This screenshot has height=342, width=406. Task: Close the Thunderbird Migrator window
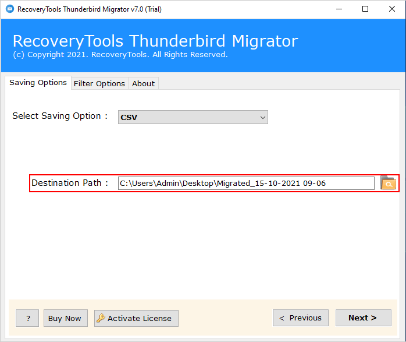coord(392,9)
